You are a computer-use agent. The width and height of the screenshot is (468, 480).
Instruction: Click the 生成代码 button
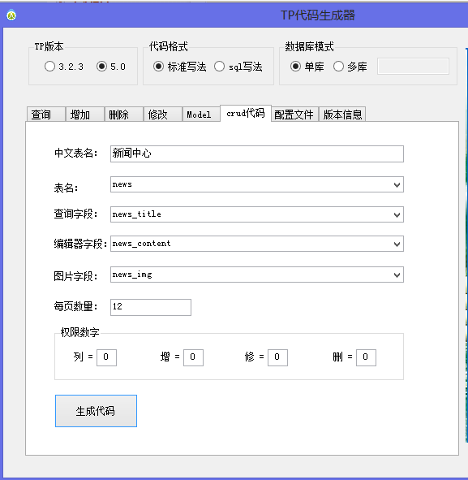[96, 411]
